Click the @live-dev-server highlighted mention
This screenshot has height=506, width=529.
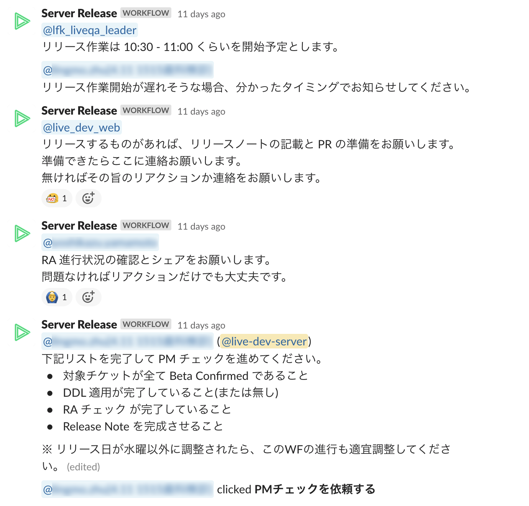(x=264, y=342)
